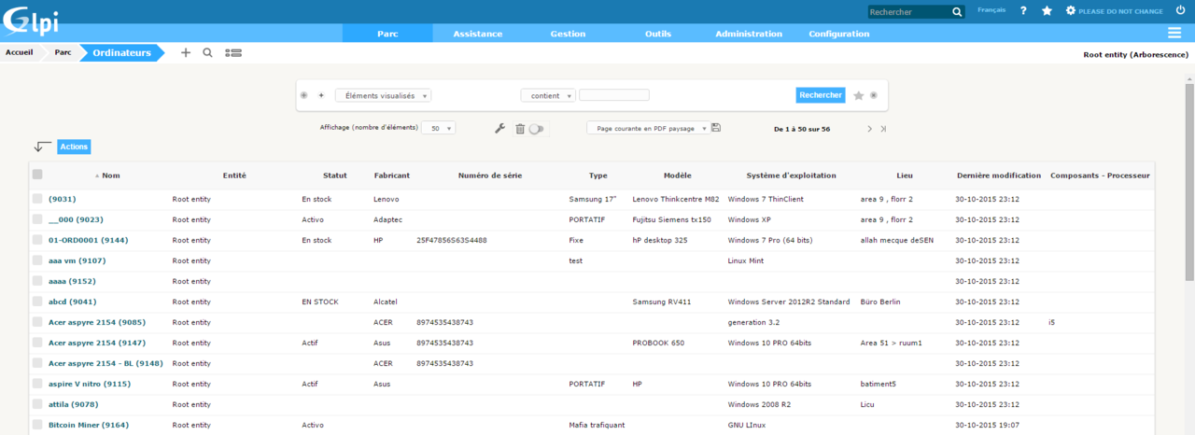This screenshot has height=435, width=1195.
Task: Reset search with circular icon beside star
Action: tap(874, 95)
